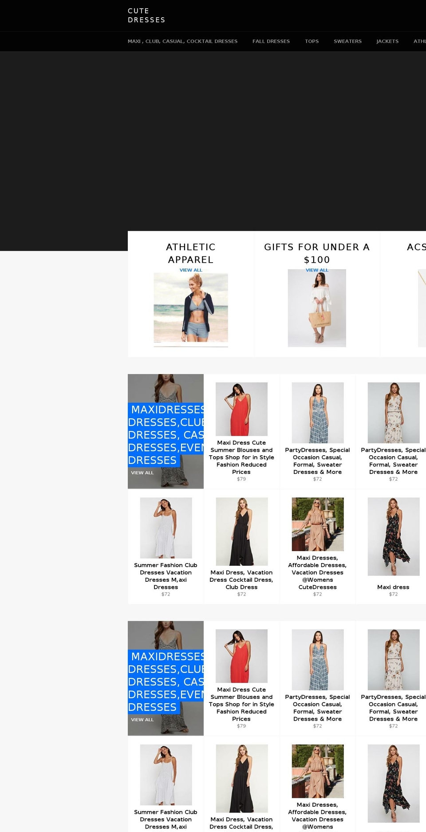Open the Cute Dresses site logo
The width and height of the screenshot is (426, 832).
point(146,16)
